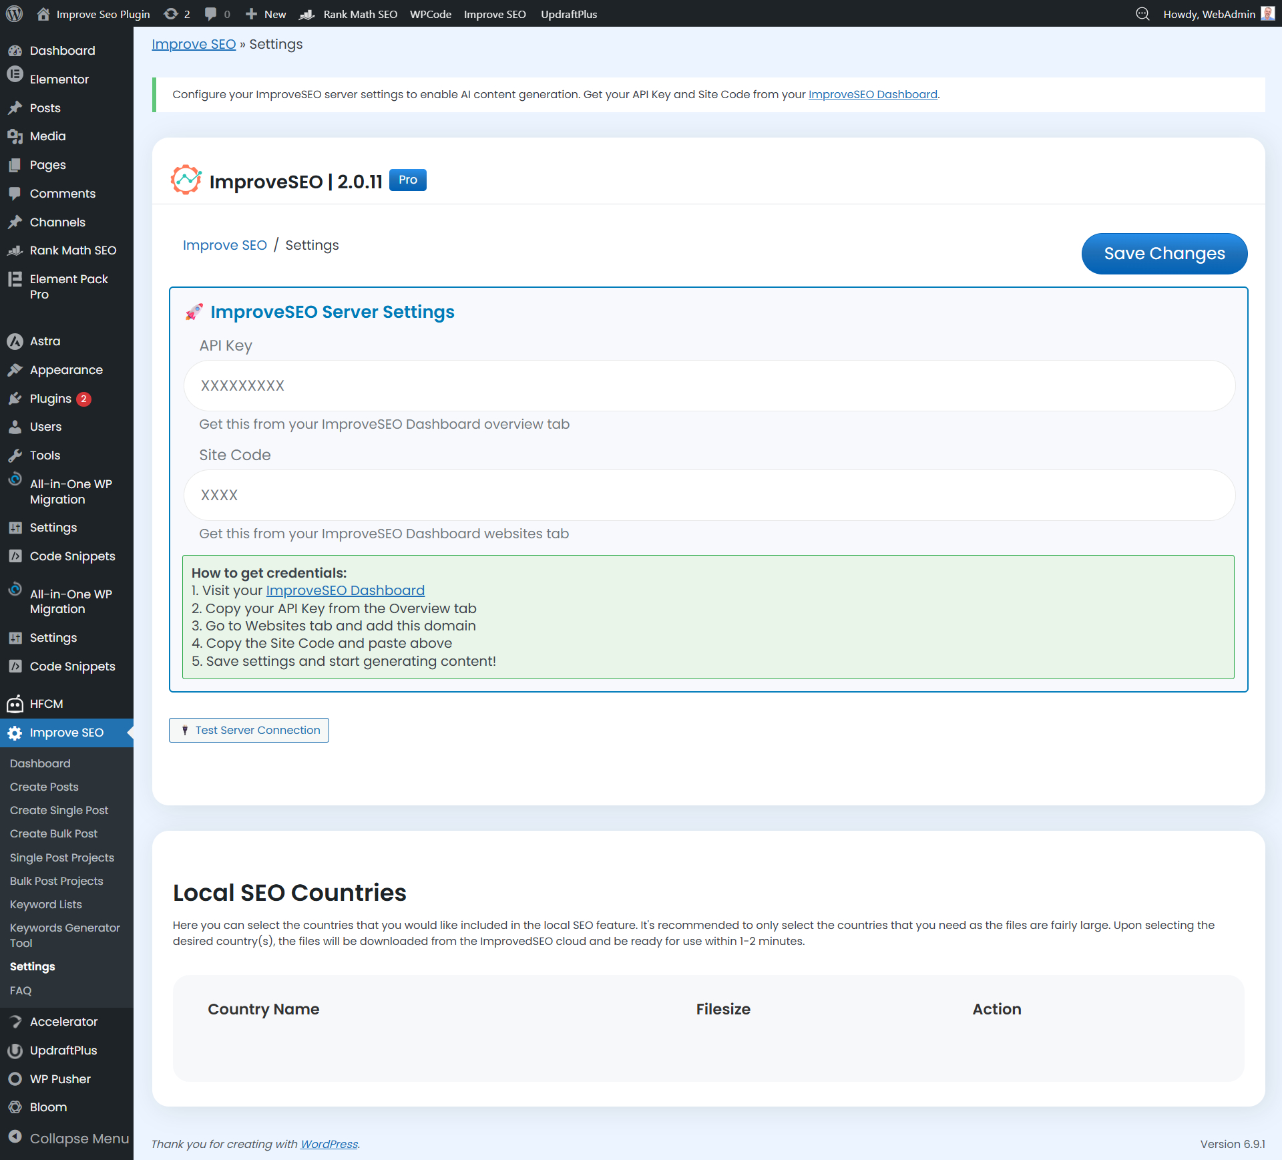This screenshot has height=1160, width=1282.
Task: Open Posts via its pushpin icon
Action: click(x=15, y=108)
